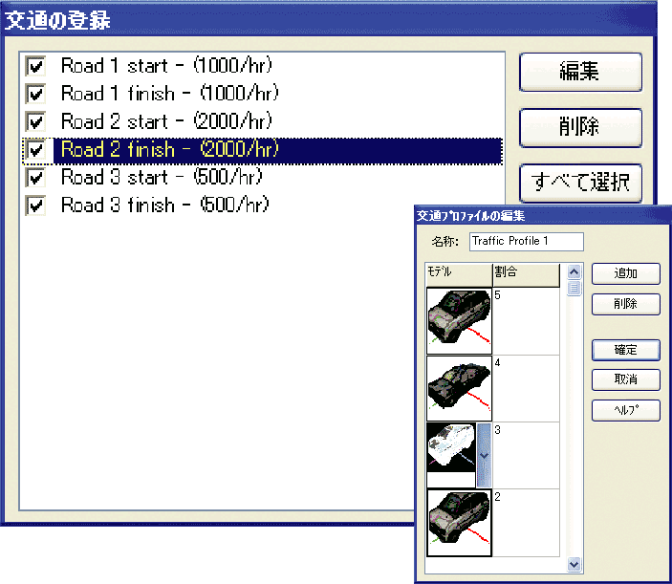Click the 追加 button in profile editor

(626, 273)
